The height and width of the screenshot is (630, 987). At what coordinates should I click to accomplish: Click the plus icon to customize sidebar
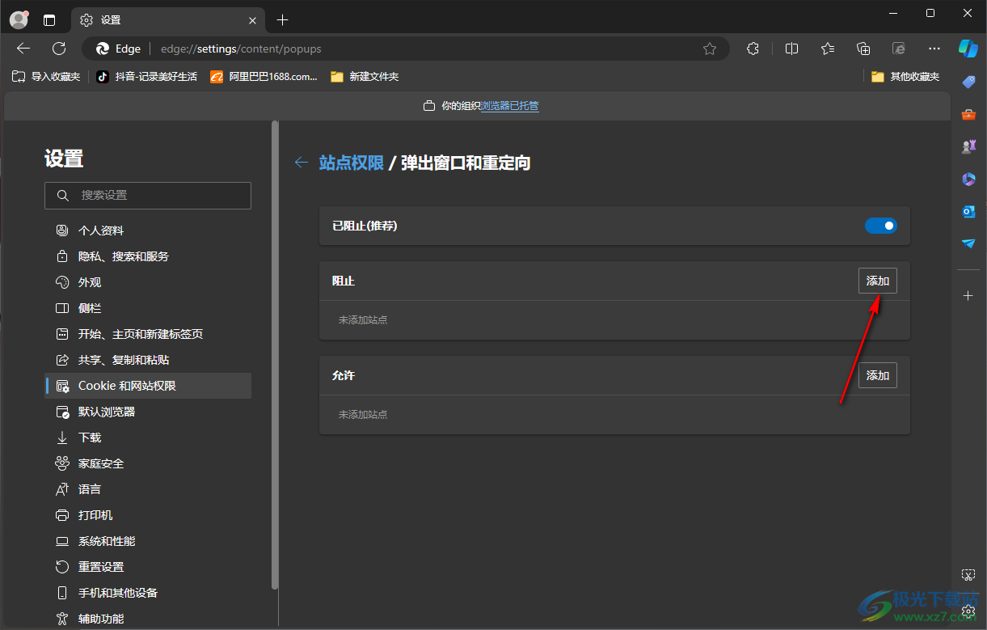pyautogui.click(x=968, y=296)
